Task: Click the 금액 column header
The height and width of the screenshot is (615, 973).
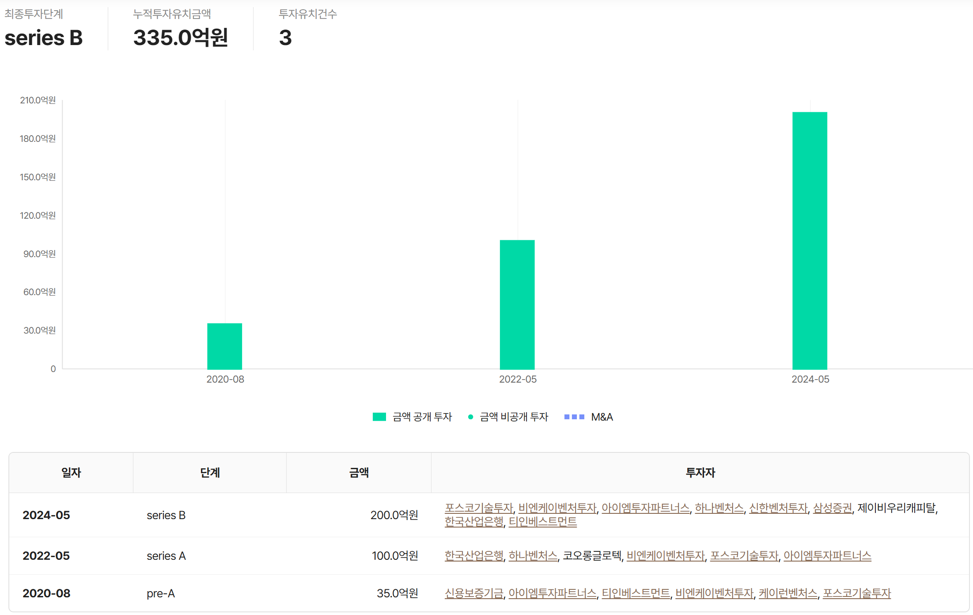Action: click(359, 473)
